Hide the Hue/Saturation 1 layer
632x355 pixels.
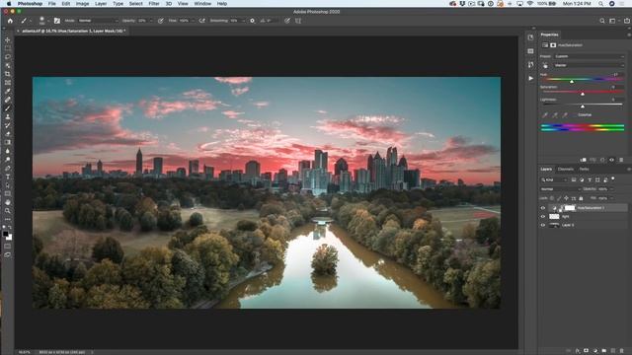click(543, 208)
